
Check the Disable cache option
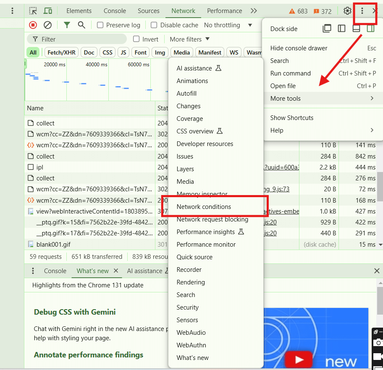[154, 25]
